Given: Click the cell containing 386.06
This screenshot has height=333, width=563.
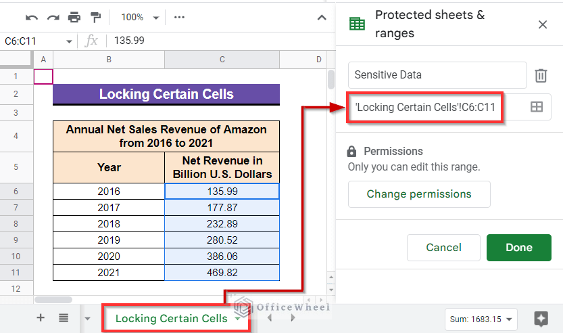Looking at the screenshot, I should click(x=222, y=256).
